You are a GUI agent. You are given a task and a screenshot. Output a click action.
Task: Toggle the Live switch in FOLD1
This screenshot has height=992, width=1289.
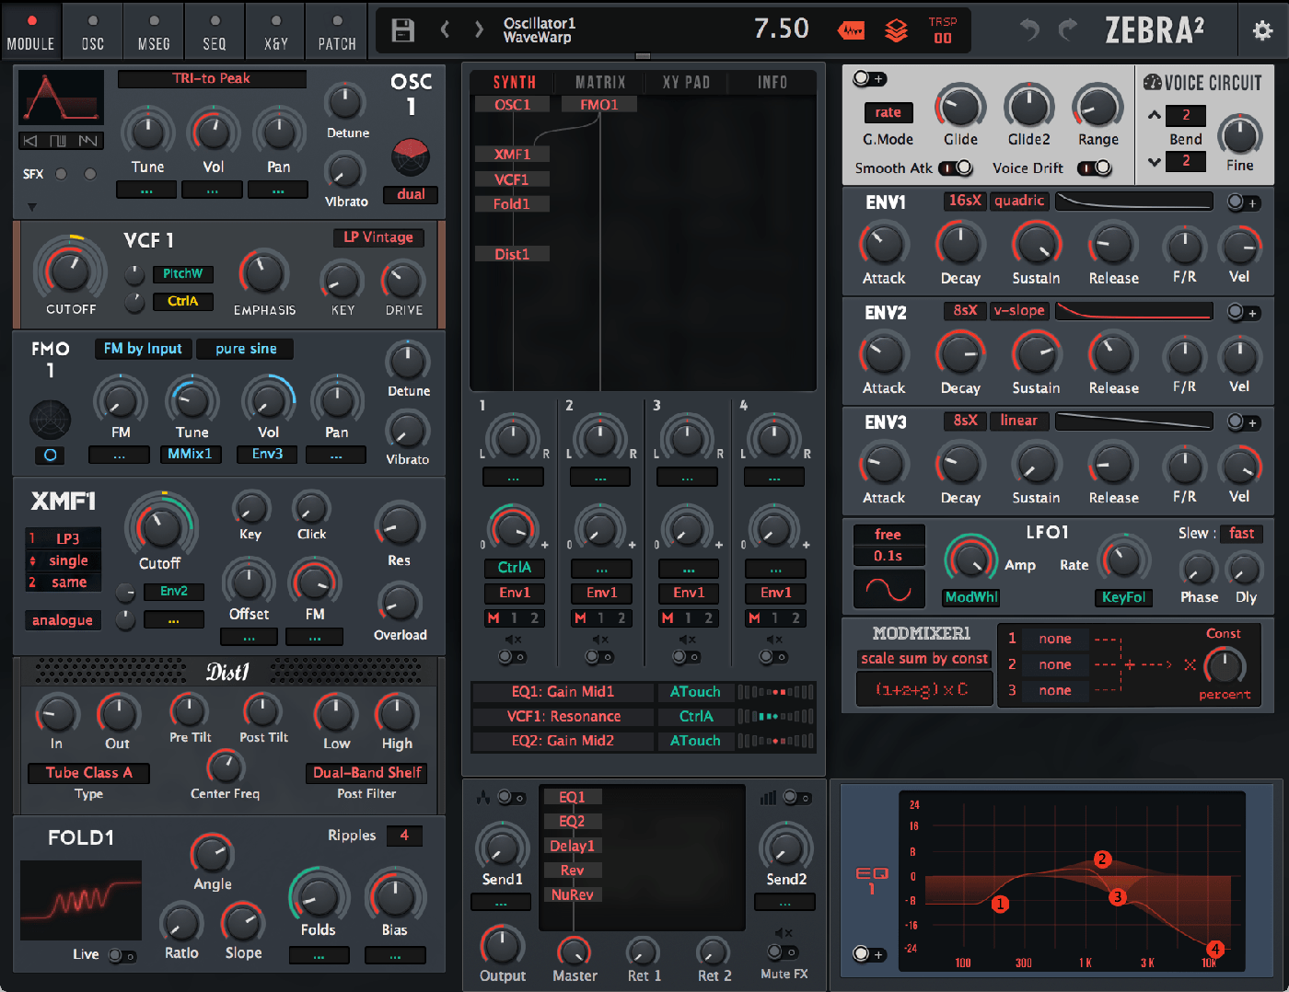coord(122,956)
